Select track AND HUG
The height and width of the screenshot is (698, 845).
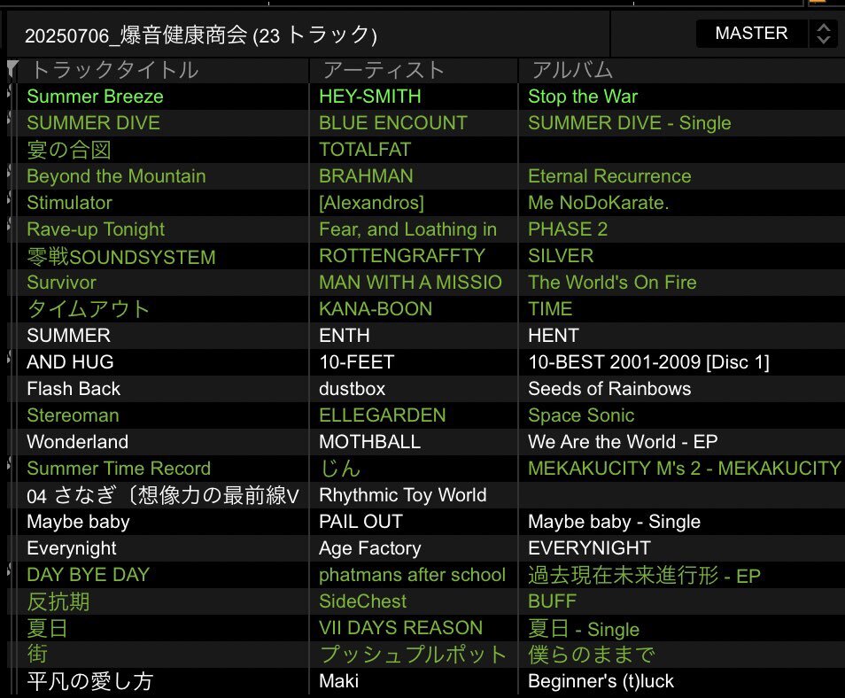click(x=70, y=362)
